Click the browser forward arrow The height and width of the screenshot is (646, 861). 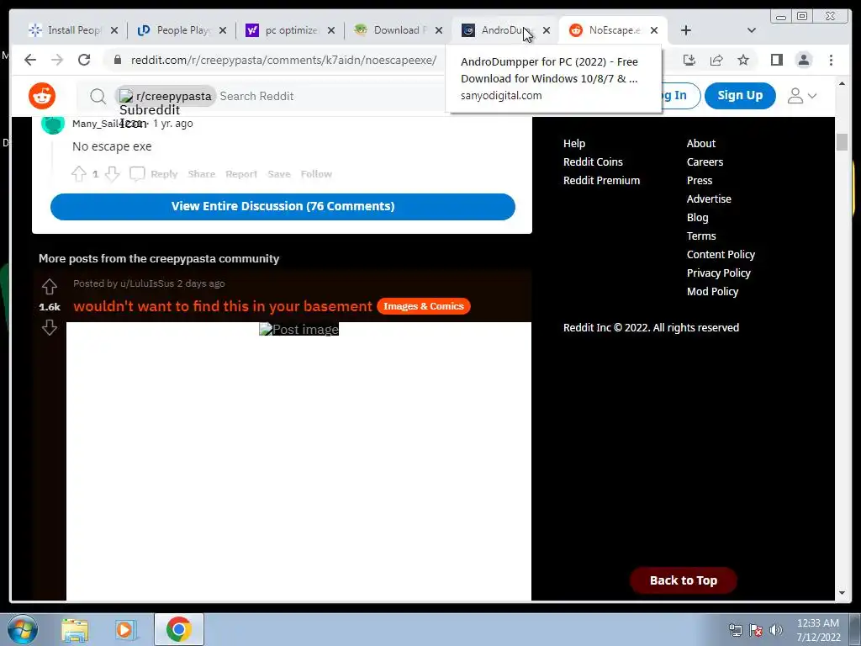point(57,60)
